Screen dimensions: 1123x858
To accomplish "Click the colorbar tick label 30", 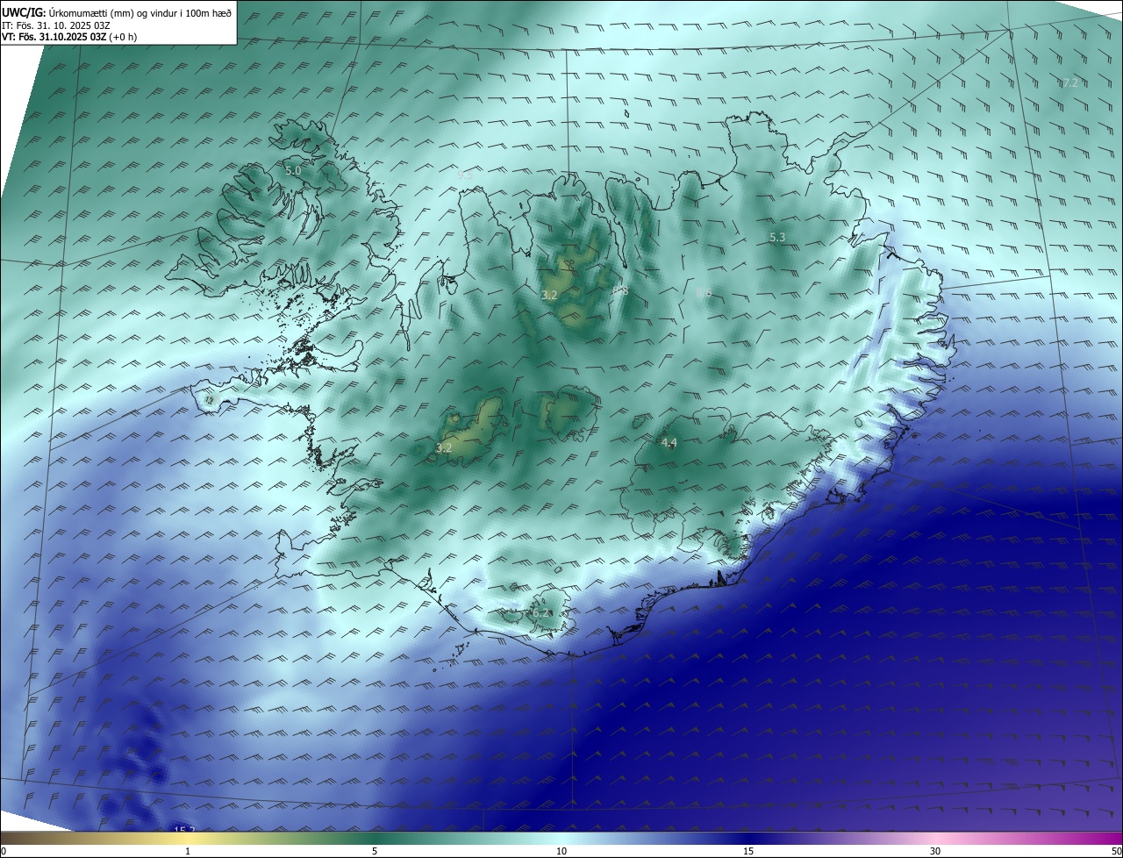I will 935,851.
